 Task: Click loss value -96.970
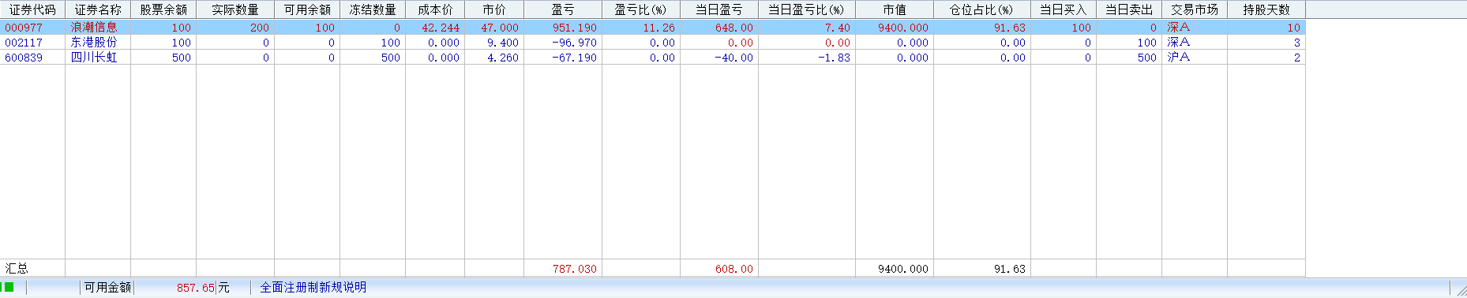575,43
